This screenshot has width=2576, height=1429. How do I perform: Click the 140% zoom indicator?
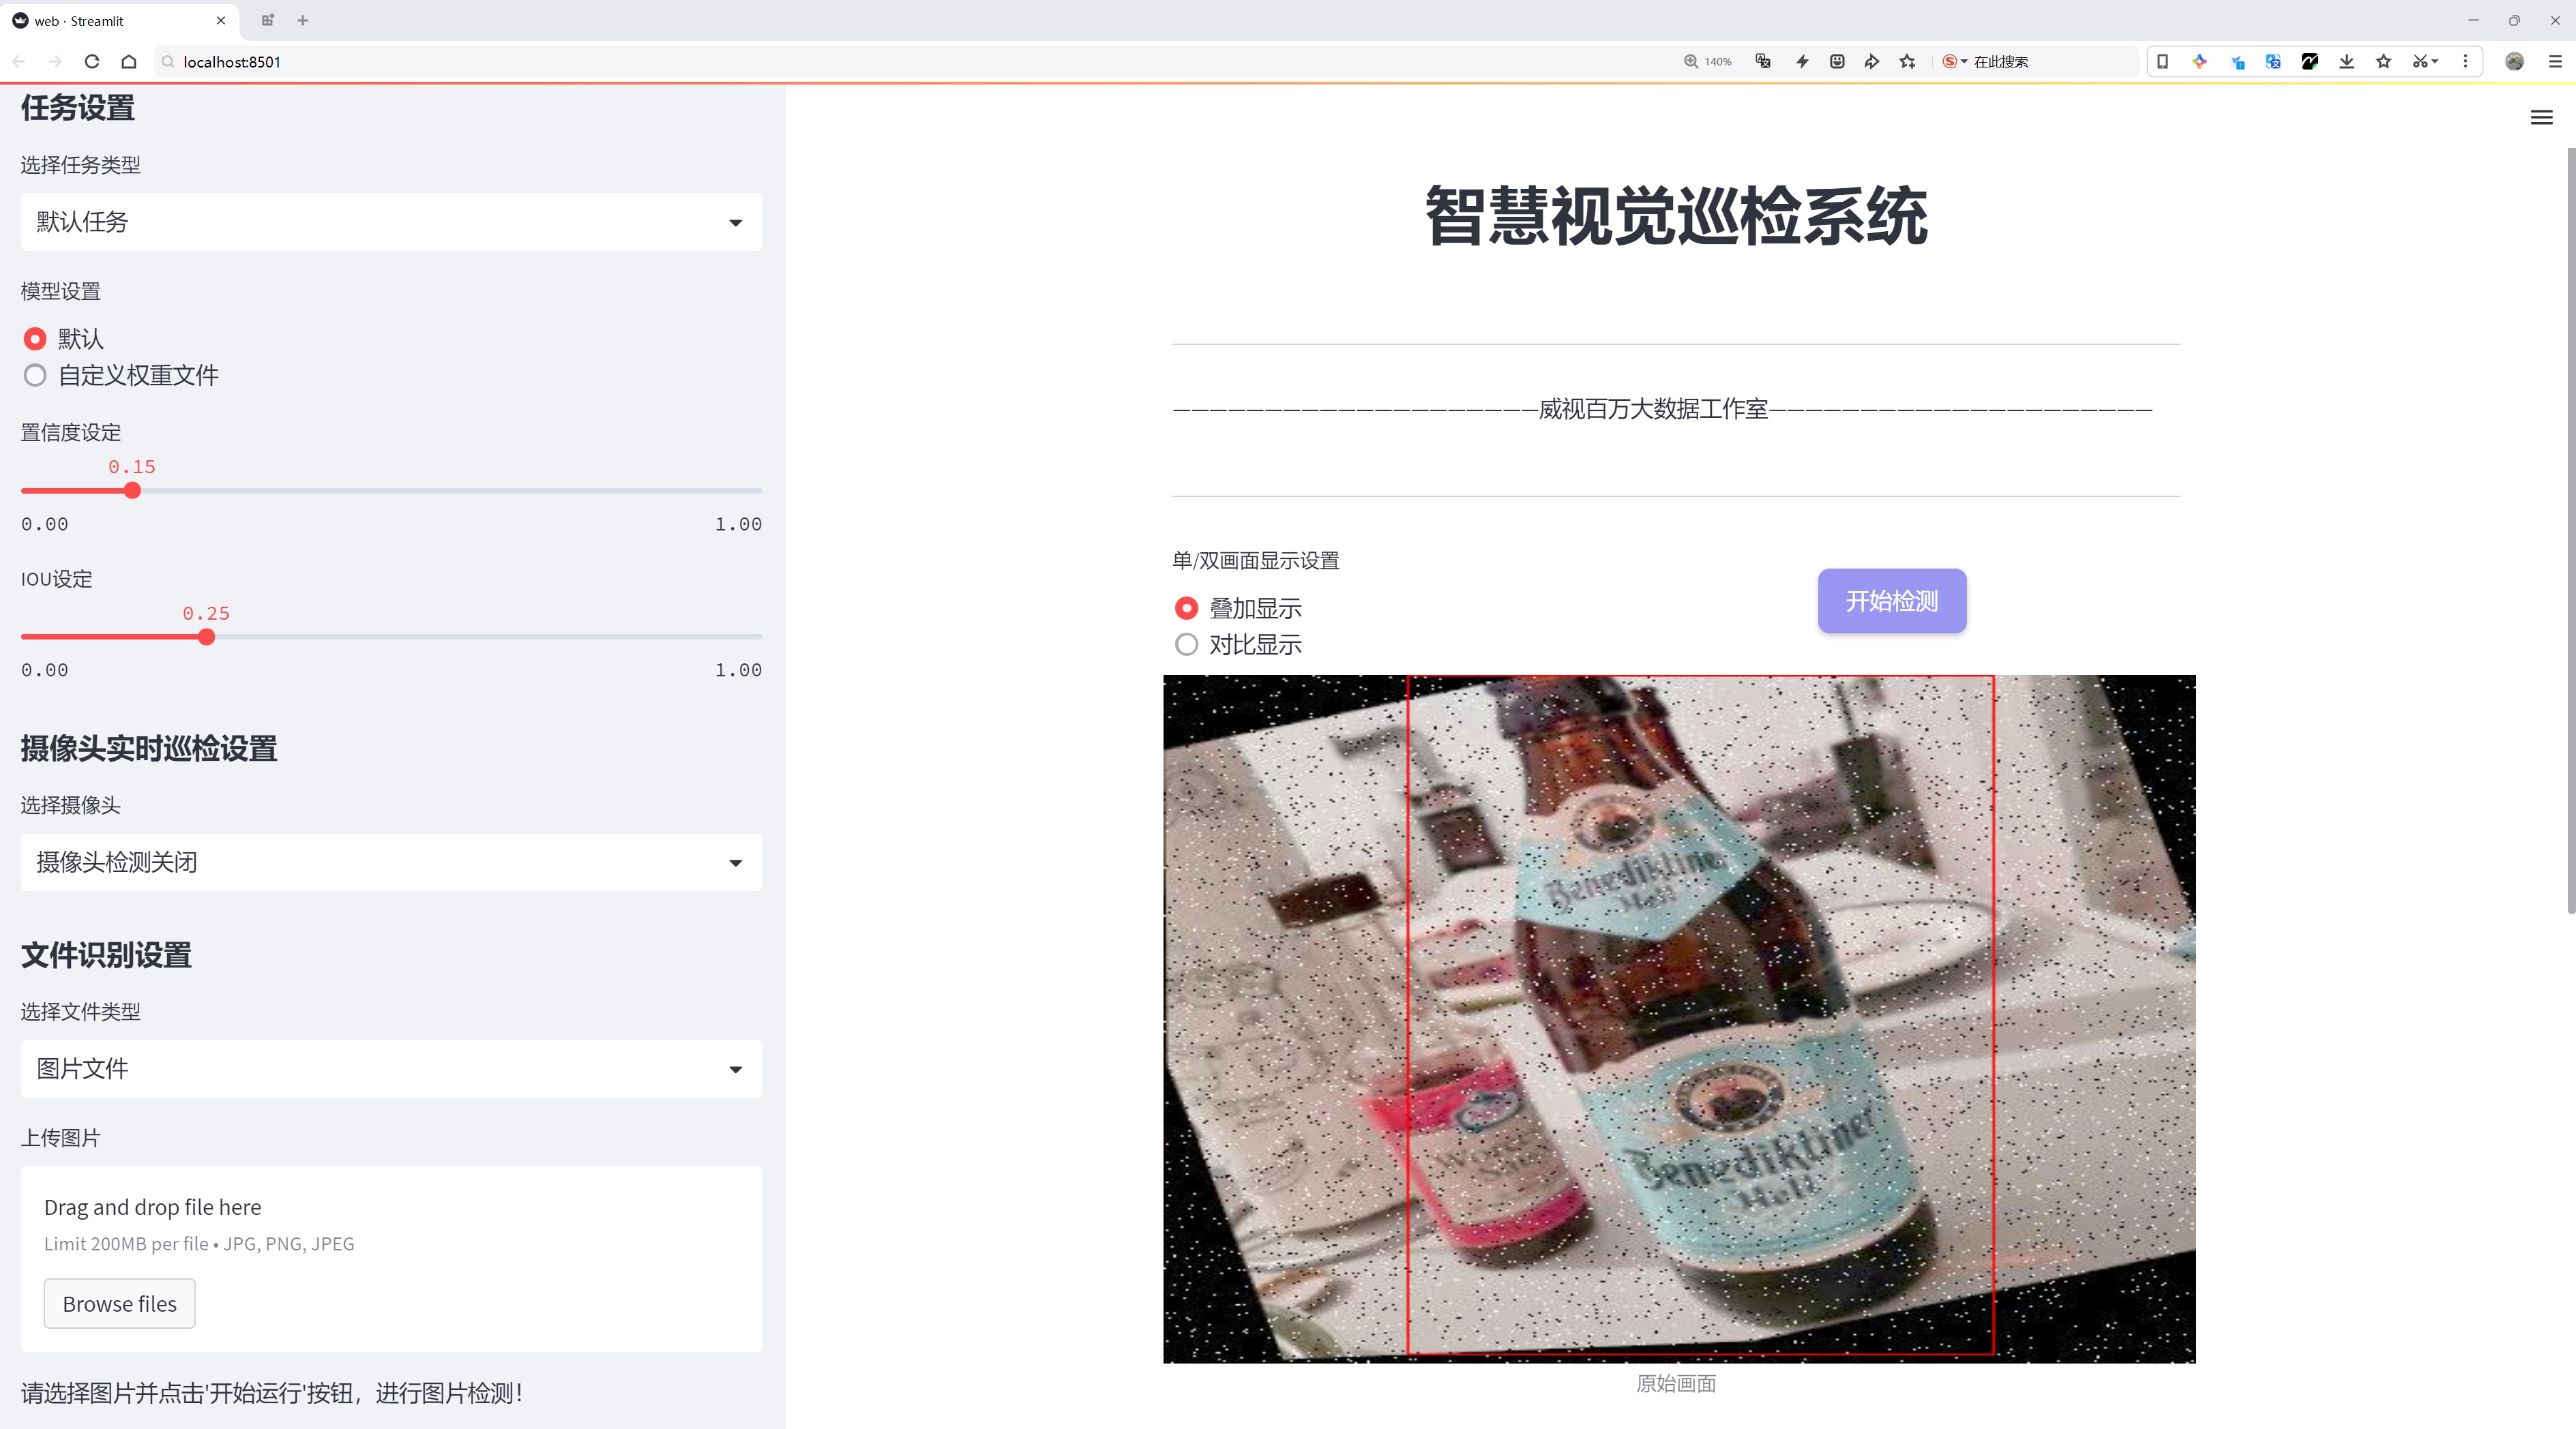pos(1707,62)
